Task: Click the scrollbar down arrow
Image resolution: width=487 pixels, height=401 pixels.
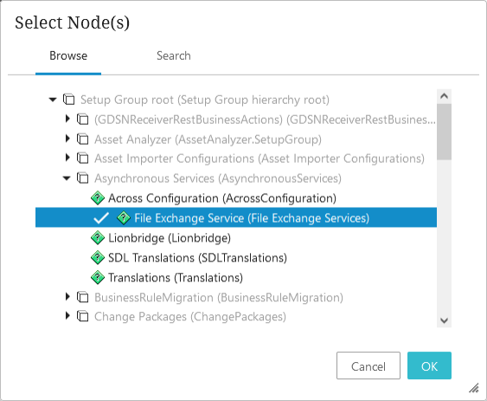Action: (444, 320)
